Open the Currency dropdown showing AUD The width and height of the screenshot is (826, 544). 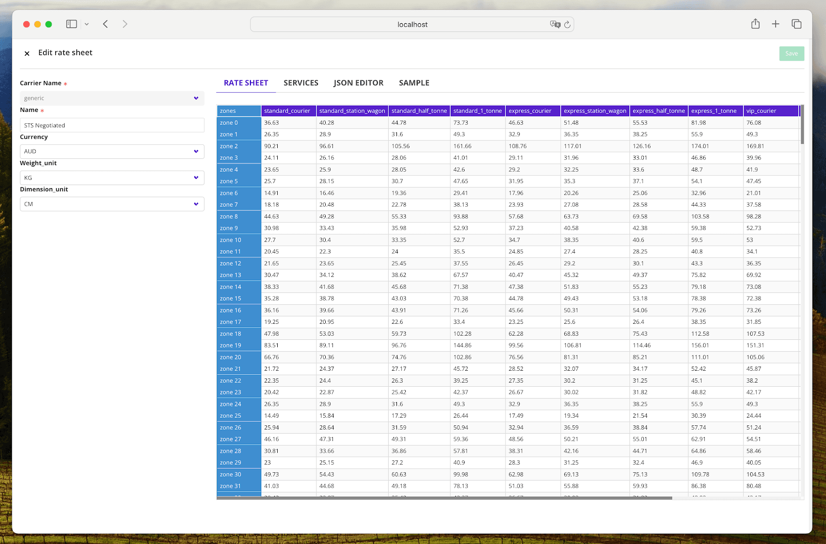(x=112, y=151)
